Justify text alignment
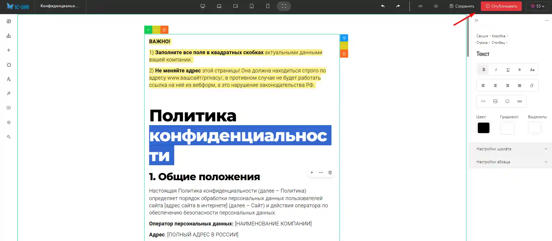 pos(520,85)
